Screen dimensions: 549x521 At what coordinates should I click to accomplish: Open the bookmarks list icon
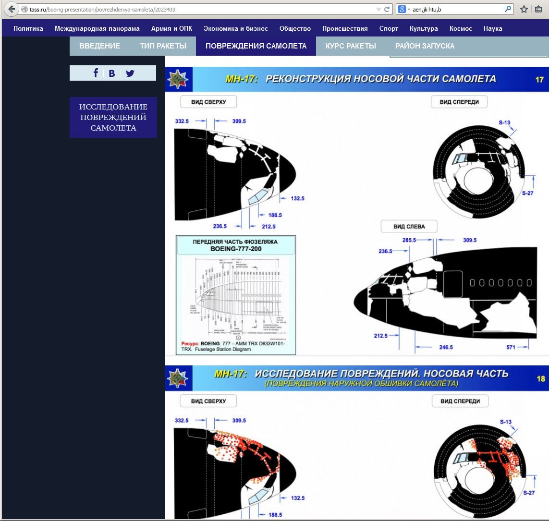click(x=539, y=9)
